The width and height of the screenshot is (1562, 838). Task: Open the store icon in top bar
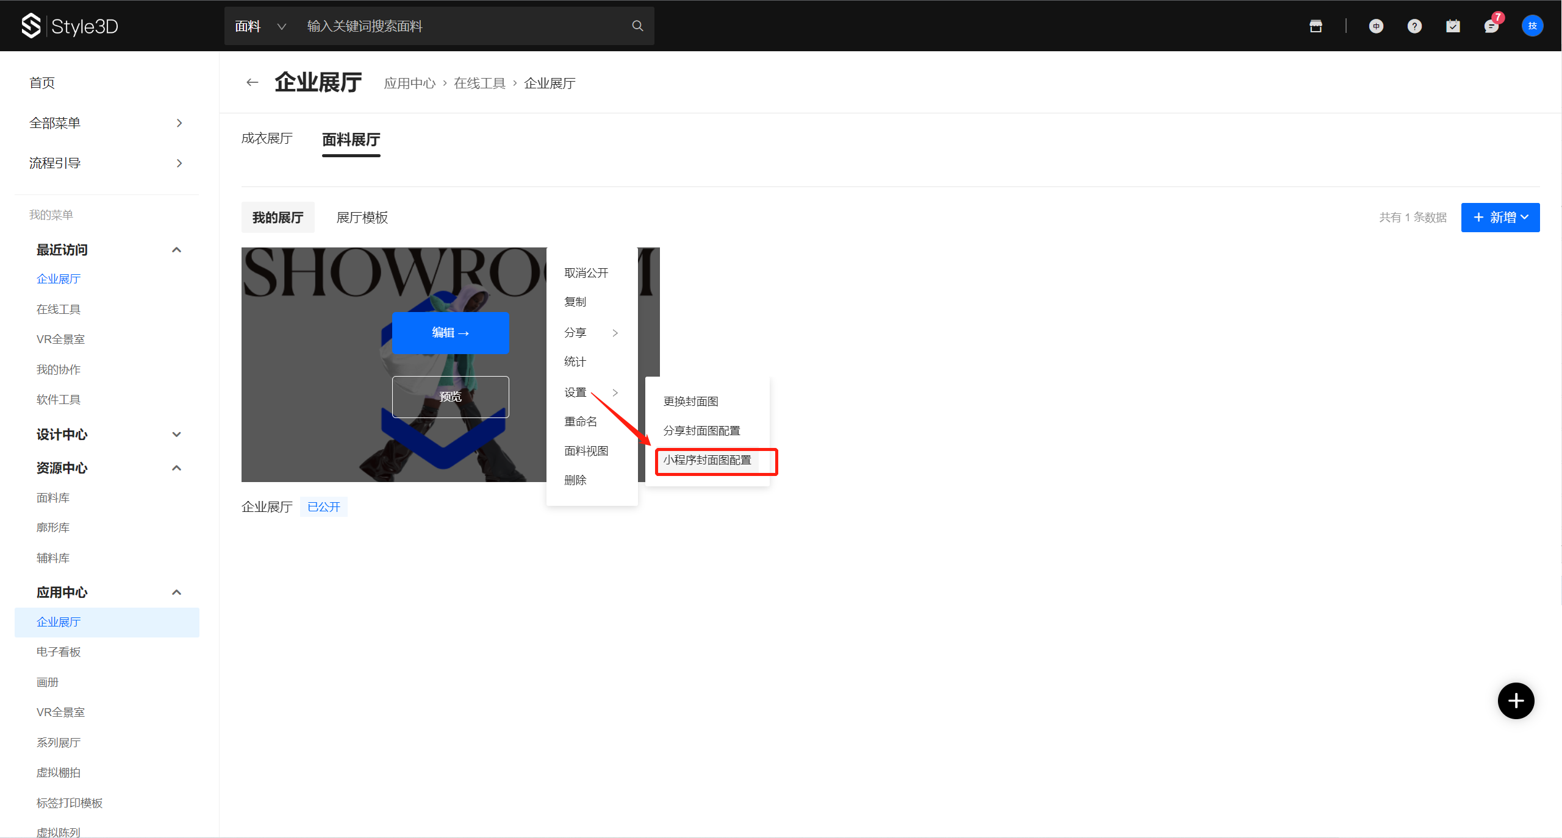point(1316,26)
